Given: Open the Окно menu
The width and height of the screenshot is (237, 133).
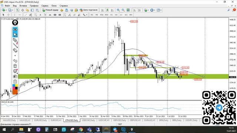Looking at the screenshot, I should click(54, 6).
